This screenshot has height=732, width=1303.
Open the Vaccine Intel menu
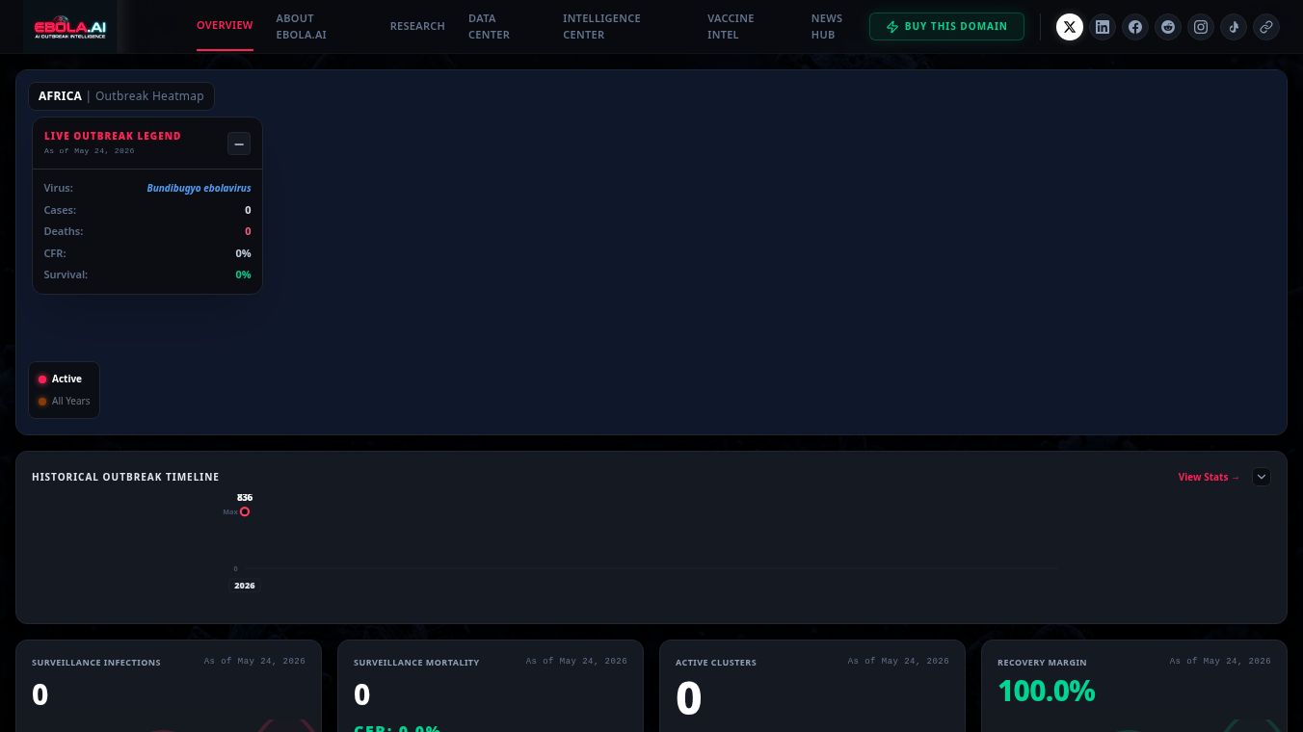tap(731, 26)
